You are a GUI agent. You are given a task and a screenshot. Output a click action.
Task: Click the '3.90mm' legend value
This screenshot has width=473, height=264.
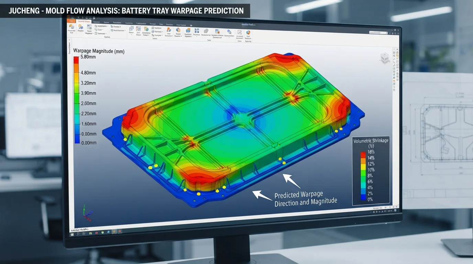point(88,93)
